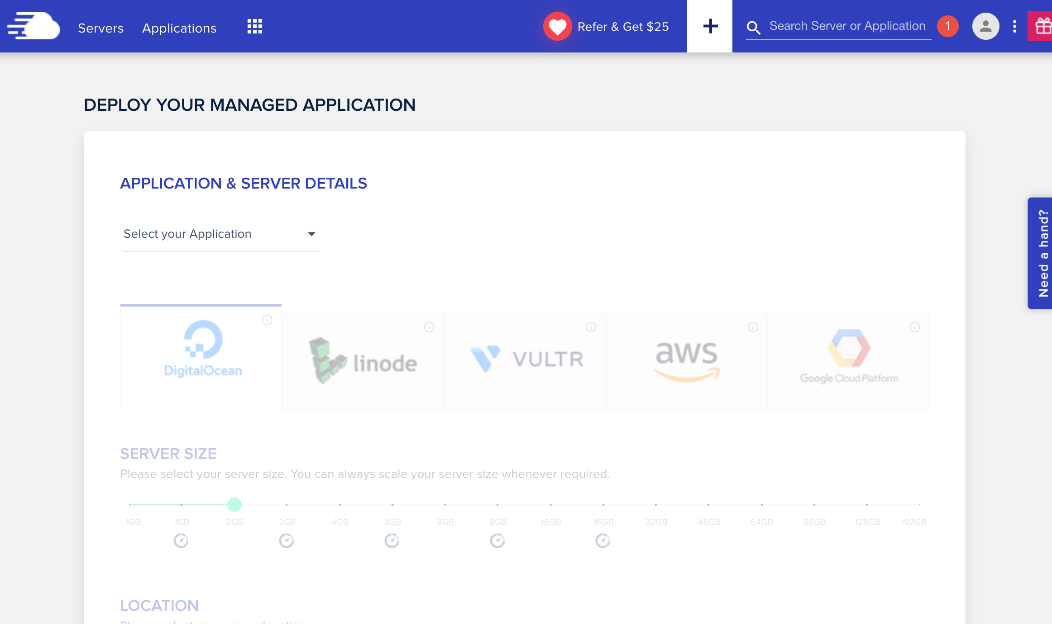
Task: Click the Refer & Get $25 link
Action: pyautogui.click(x=623, y=27)
